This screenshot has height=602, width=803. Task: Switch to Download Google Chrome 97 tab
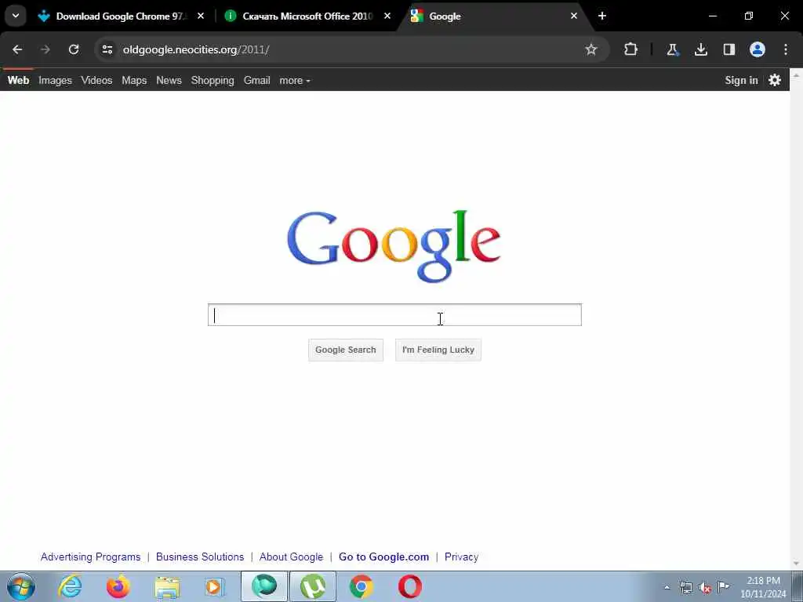point(120,16)
